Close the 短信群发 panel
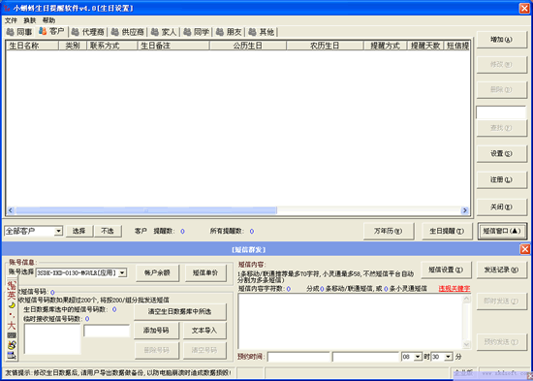The image size is (533, 381). (x=525, y=249)
